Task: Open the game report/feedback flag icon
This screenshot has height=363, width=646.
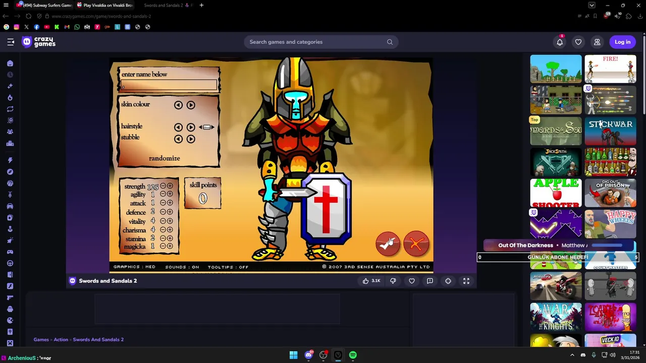Action: click(x=430, y=281)
